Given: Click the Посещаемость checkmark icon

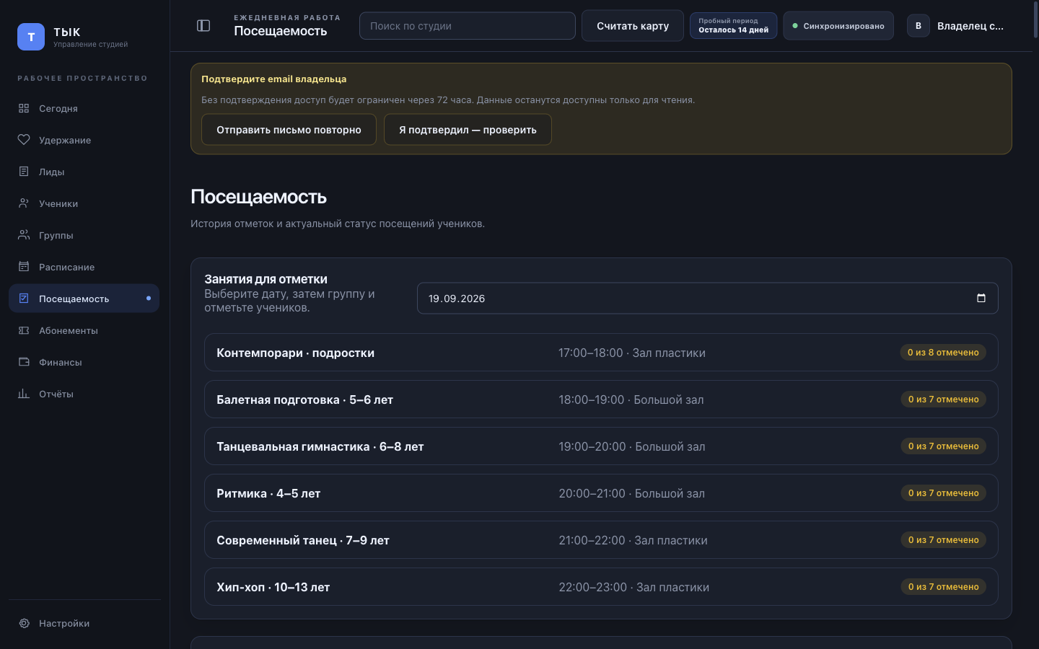Looking at the screenshot, I should tap(24, 299).
